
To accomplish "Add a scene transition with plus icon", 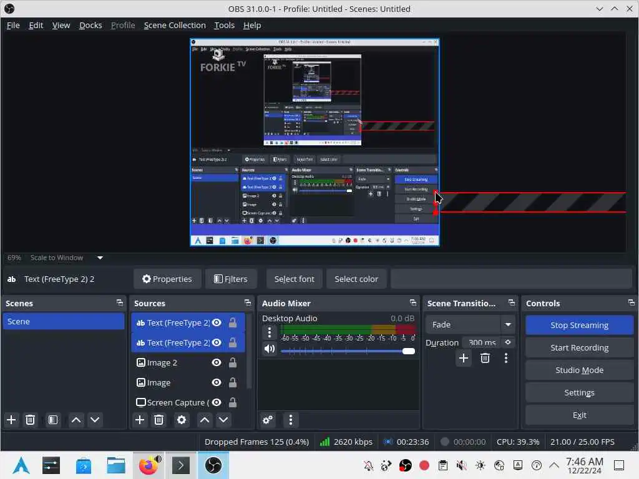I will pyautogui.click(x=464, y=358).
